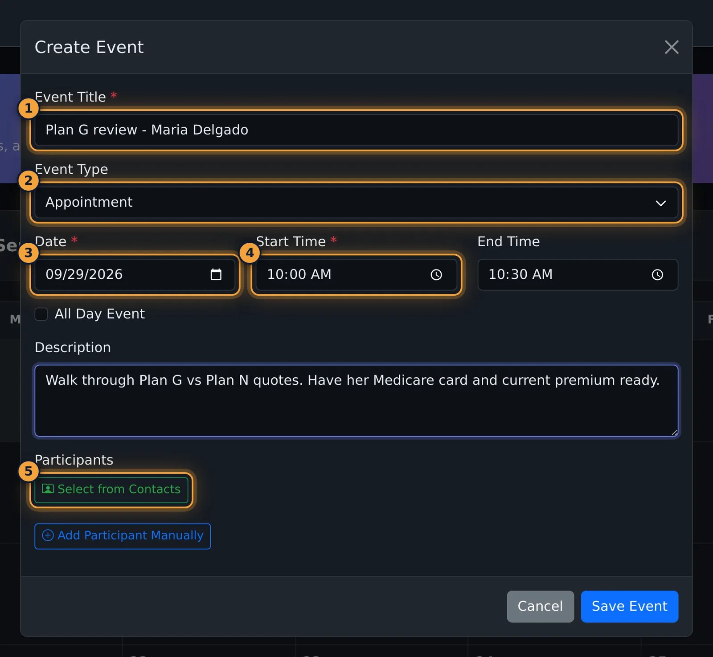
Task: Click Select from Contacts button
Action: 111,490
